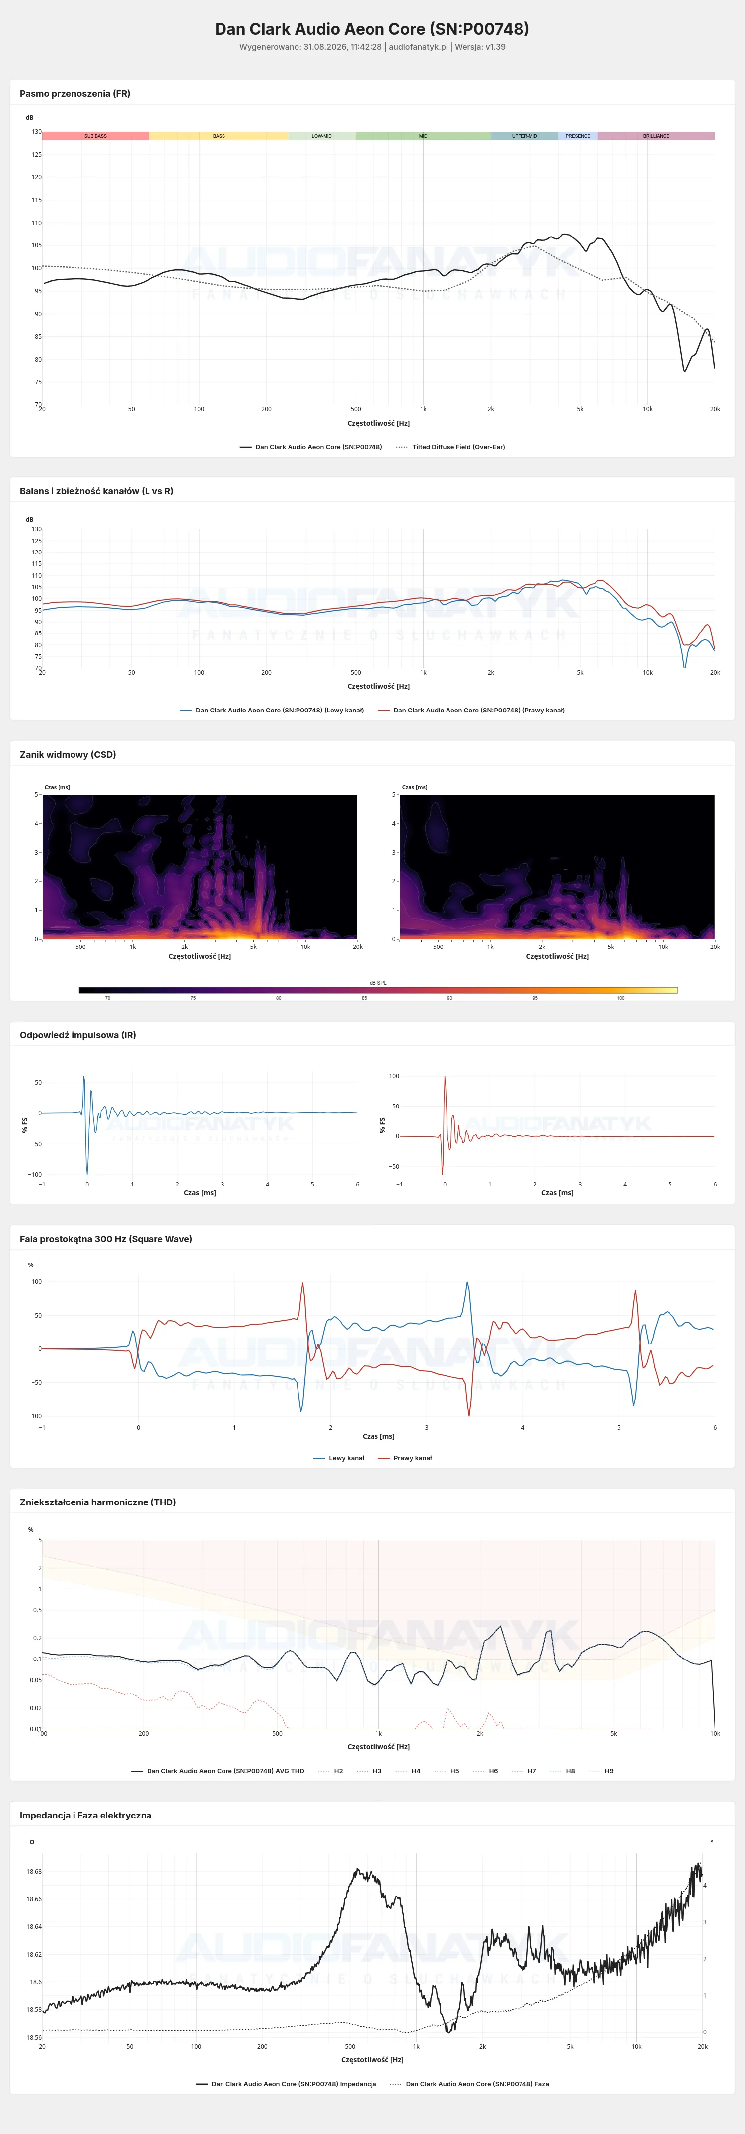The height and width of the screenshot is (2134, 745).
Task: Click the Fala prostokątna 300 Hz (Square Wave) heading
Action: [106, 1239]
